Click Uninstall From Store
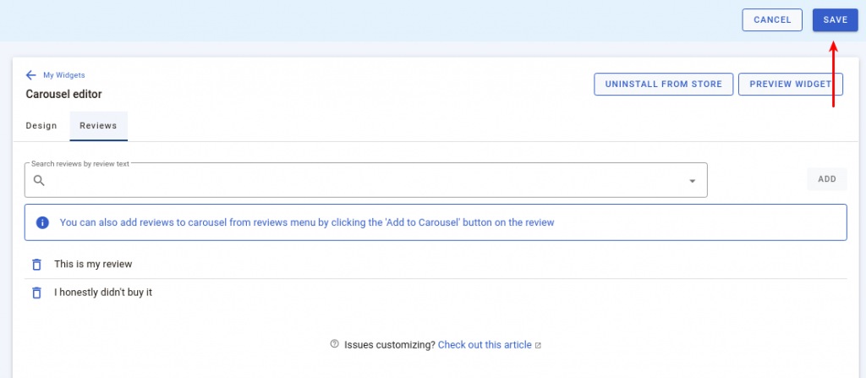 click(663, 84)
